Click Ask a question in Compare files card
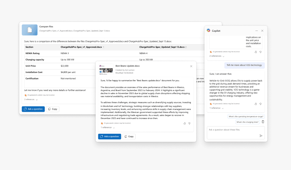The height and width of the screenshot is (170, 291). pyautogui.click(x=33, y=109)
